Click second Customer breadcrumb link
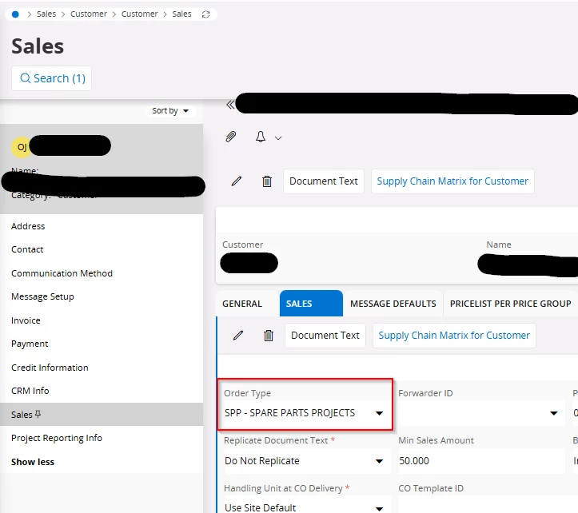Image resolution: width=578 pixels, height=513 pixels. pos(139,14)
